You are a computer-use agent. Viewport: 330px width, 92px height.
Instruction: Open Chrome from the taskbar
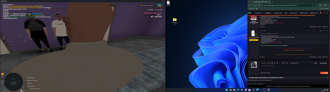pos(230,90)
